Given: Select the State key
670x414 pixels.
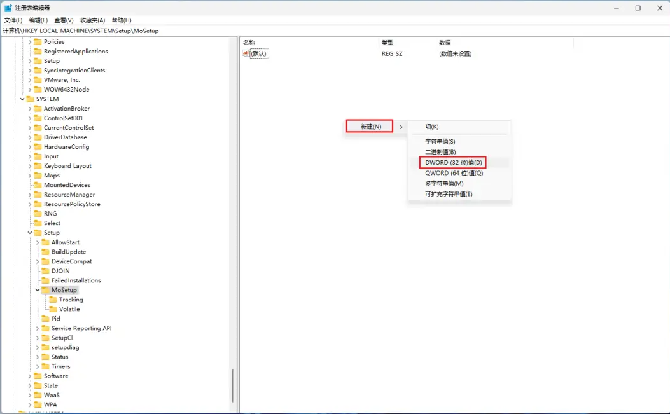Looking at the screenshot, I should click(50, 385).
